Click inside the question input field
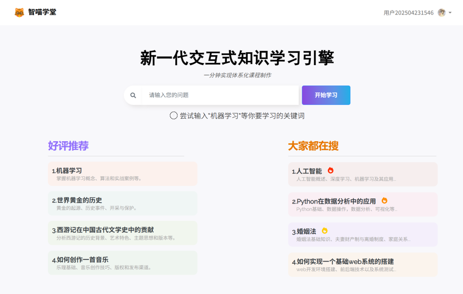The height and width of the screenshot is (294, 463). (214, 95)
